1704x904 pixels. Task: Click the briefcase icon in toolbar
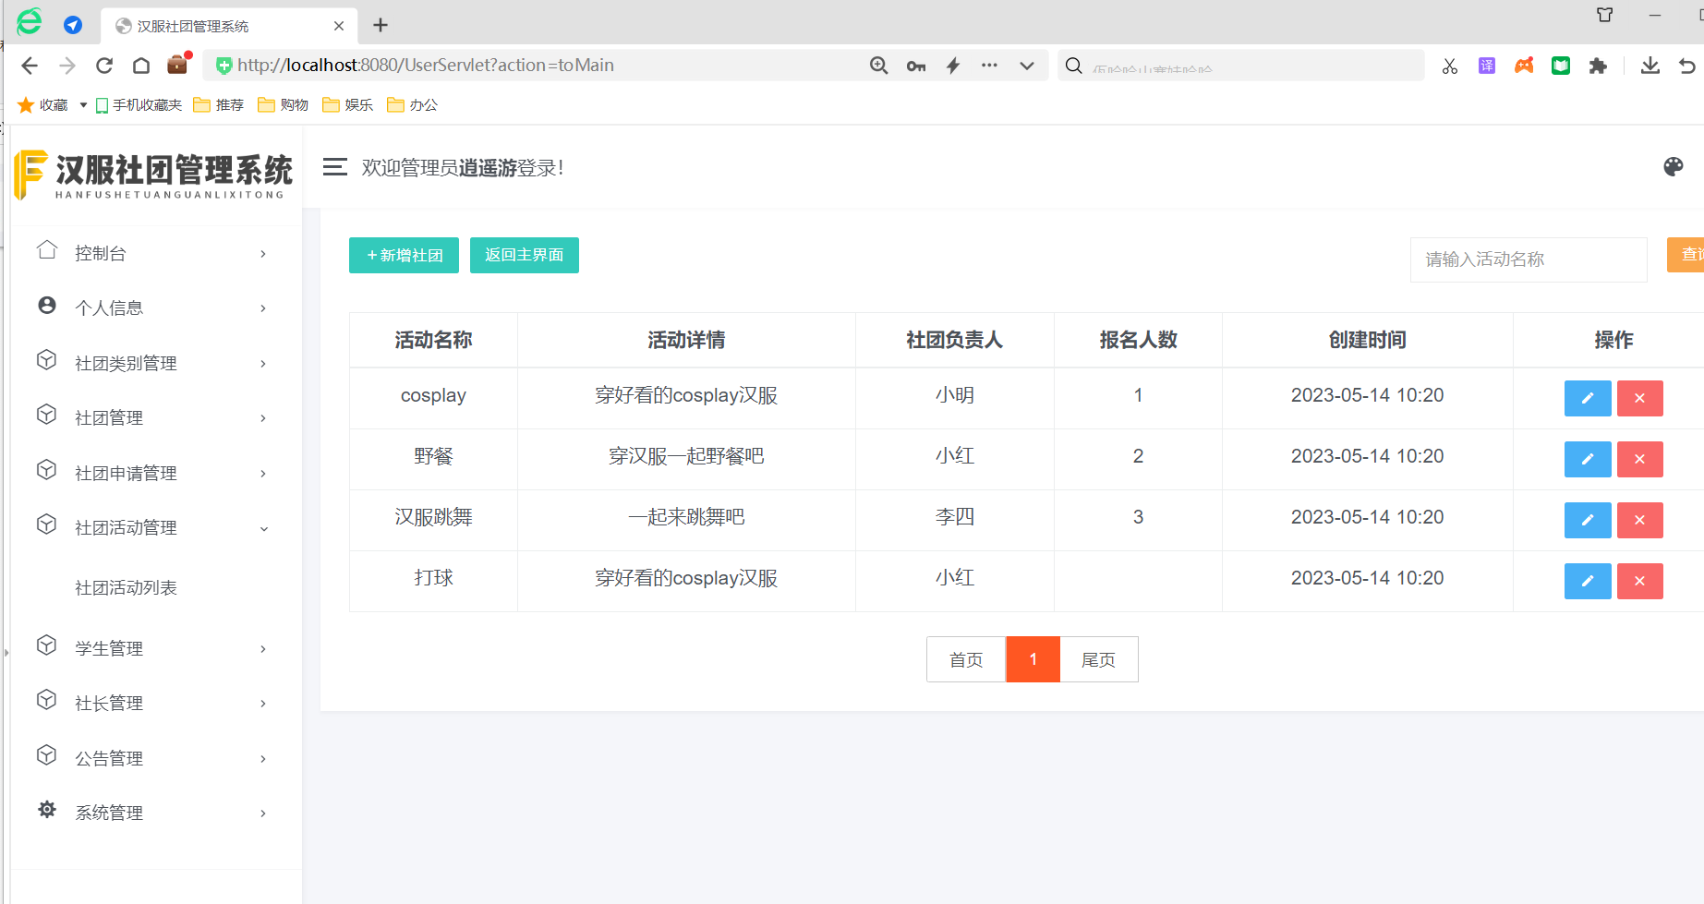(177, 65)
